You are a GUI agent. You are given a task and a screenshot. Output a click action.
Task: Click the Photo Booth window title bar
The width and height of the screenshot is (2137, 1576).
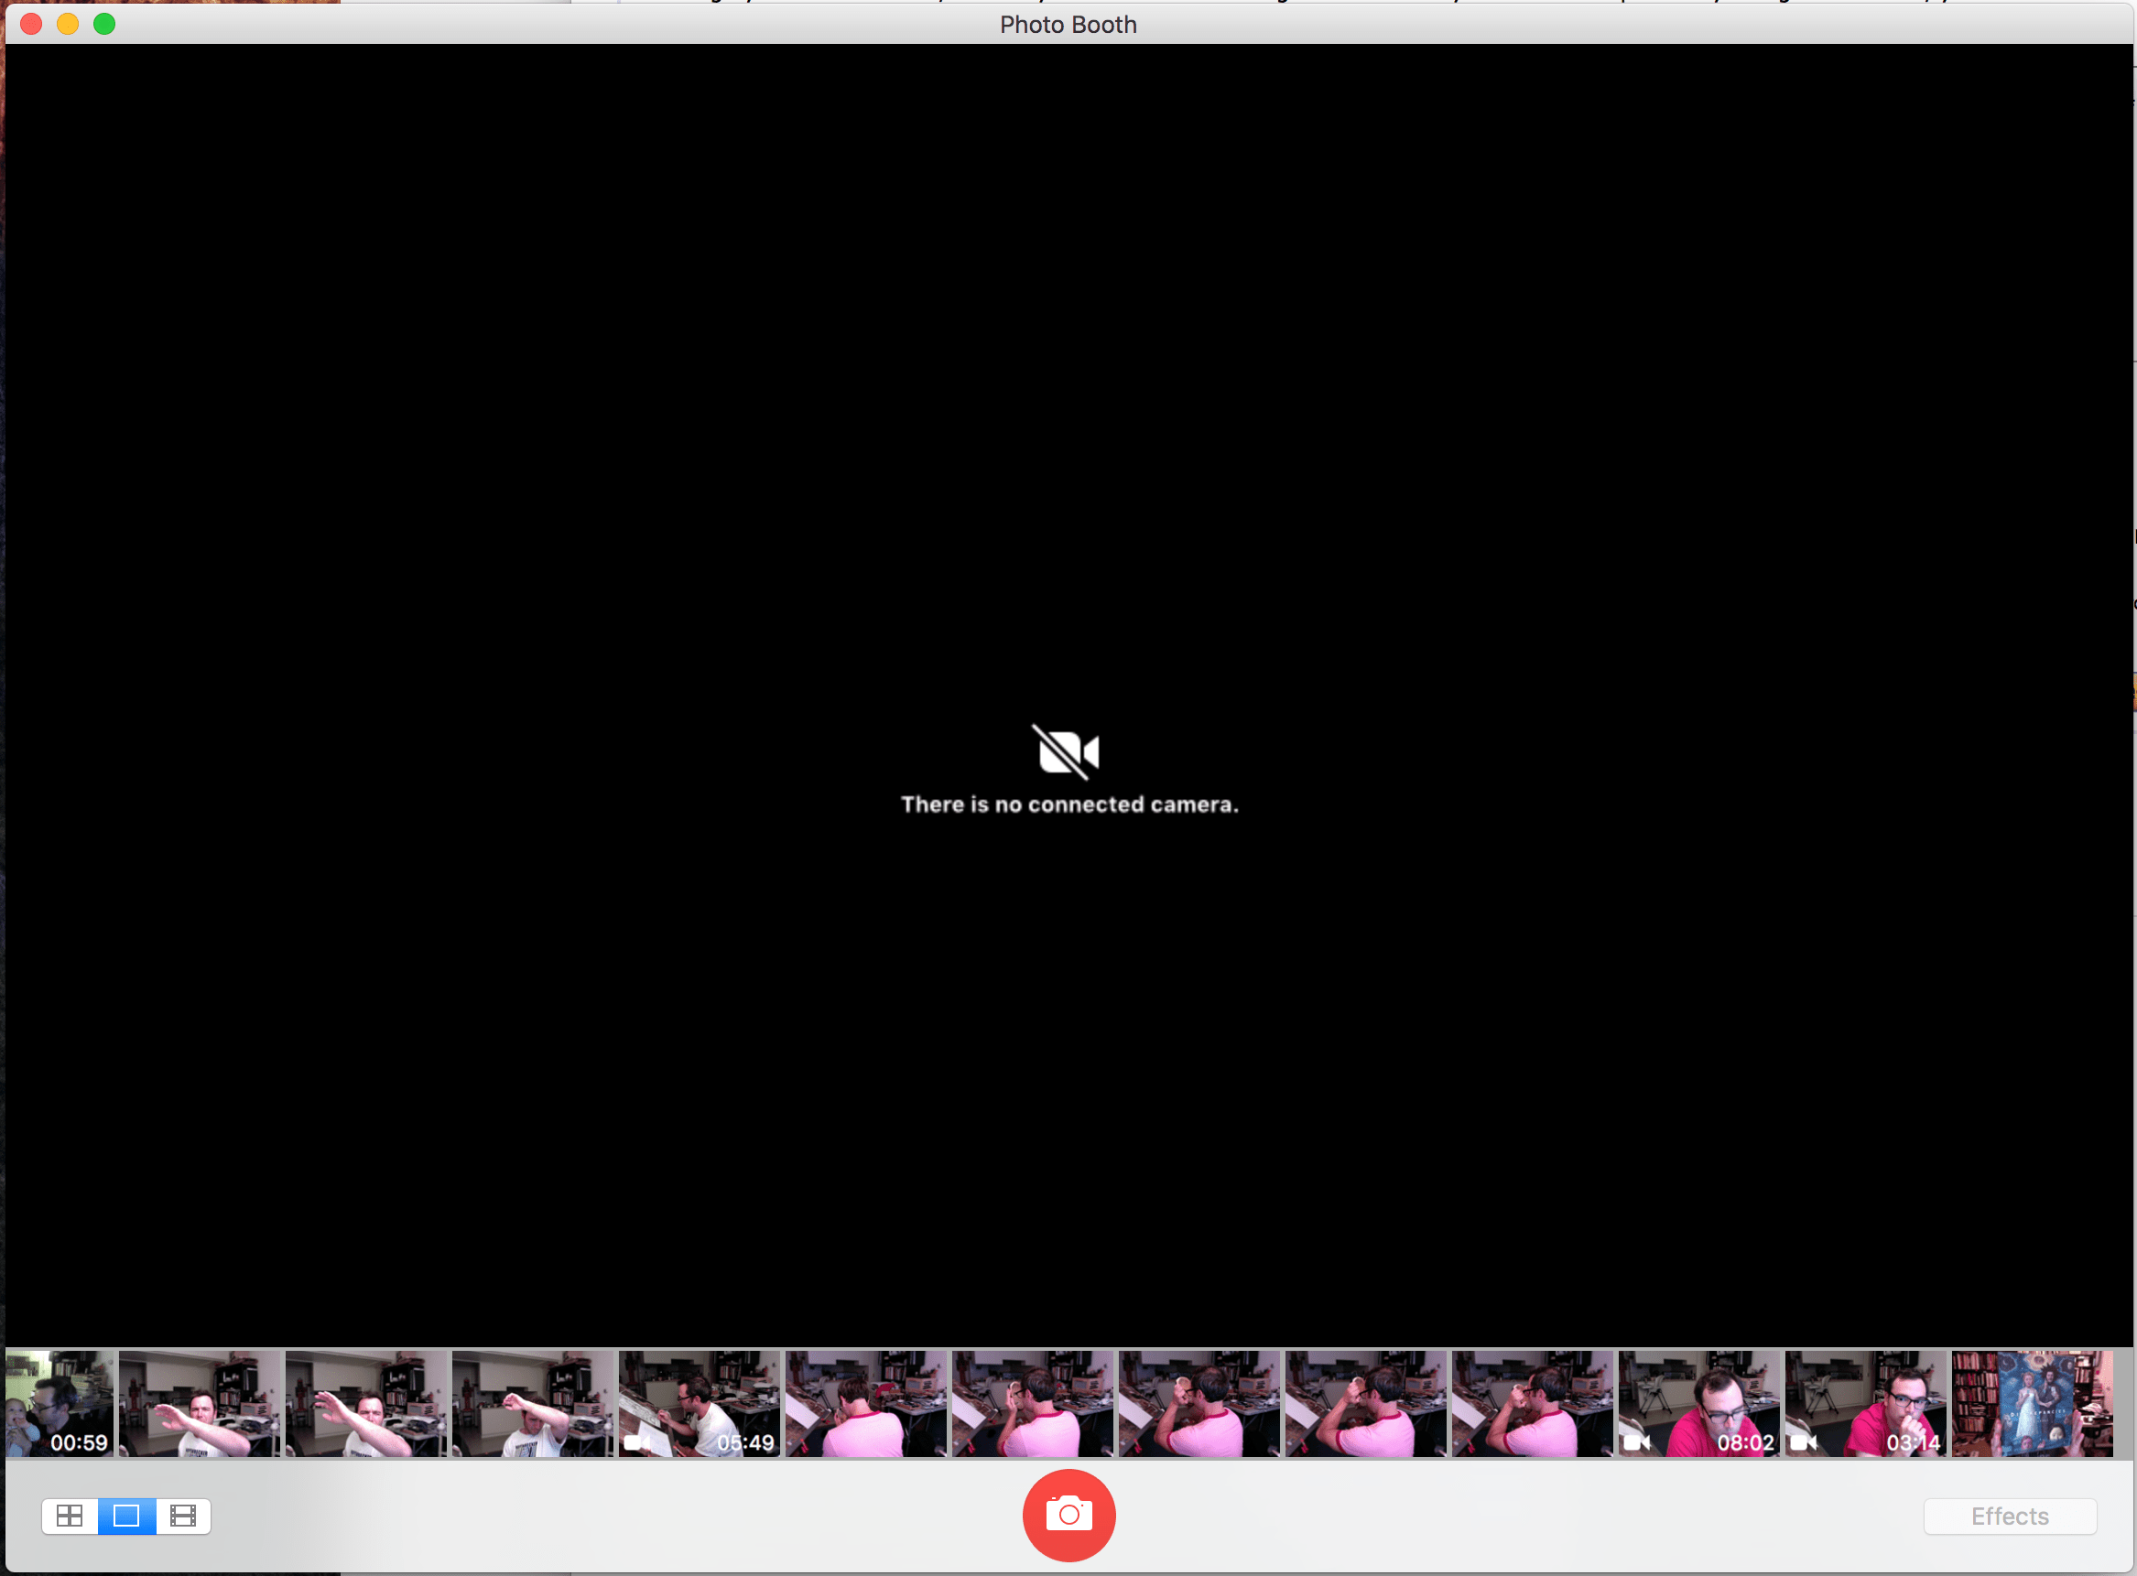(1068, 24)
